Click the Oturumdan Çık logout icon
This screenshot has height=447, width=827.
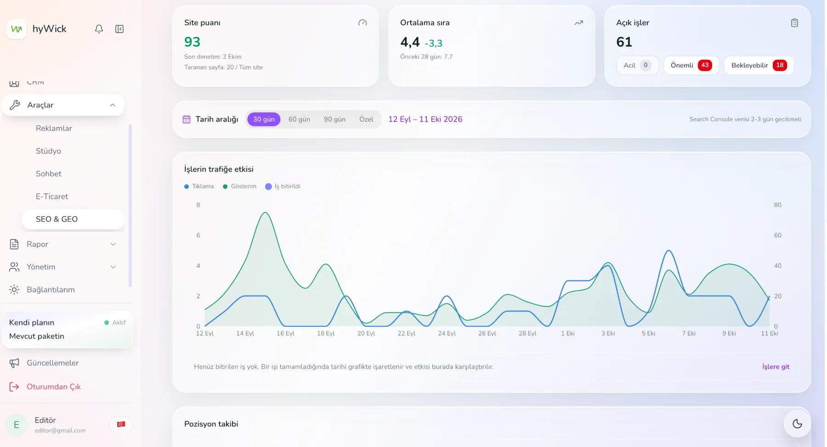[14, 387]
